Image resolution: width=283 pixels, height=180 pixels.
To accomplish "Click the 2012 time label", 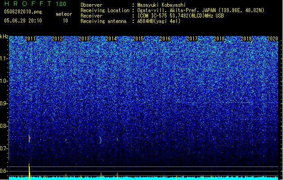I will click(57, 39).
